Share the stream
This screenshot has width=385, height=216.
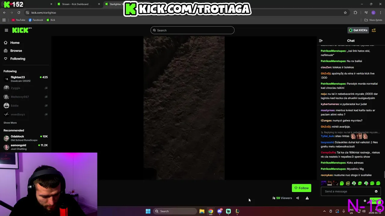(x=297, y=198)
